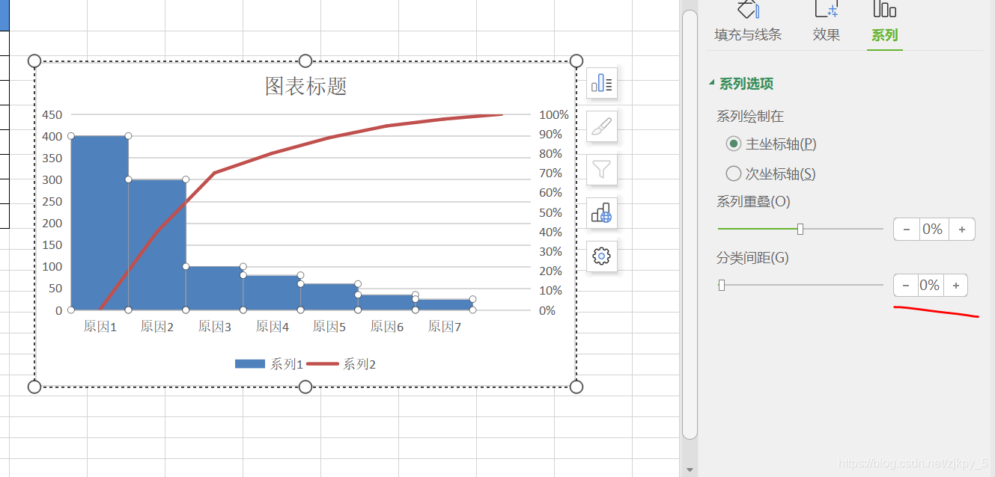
Task: Click the 0% secondary axis label
Action: pyautogui.click(x=547, y=310)
